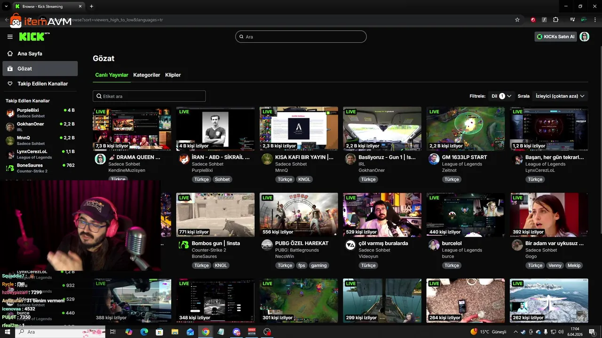Click the gray script extension icon
Viewport: 602px width, 338px height.
coord(544,20)
